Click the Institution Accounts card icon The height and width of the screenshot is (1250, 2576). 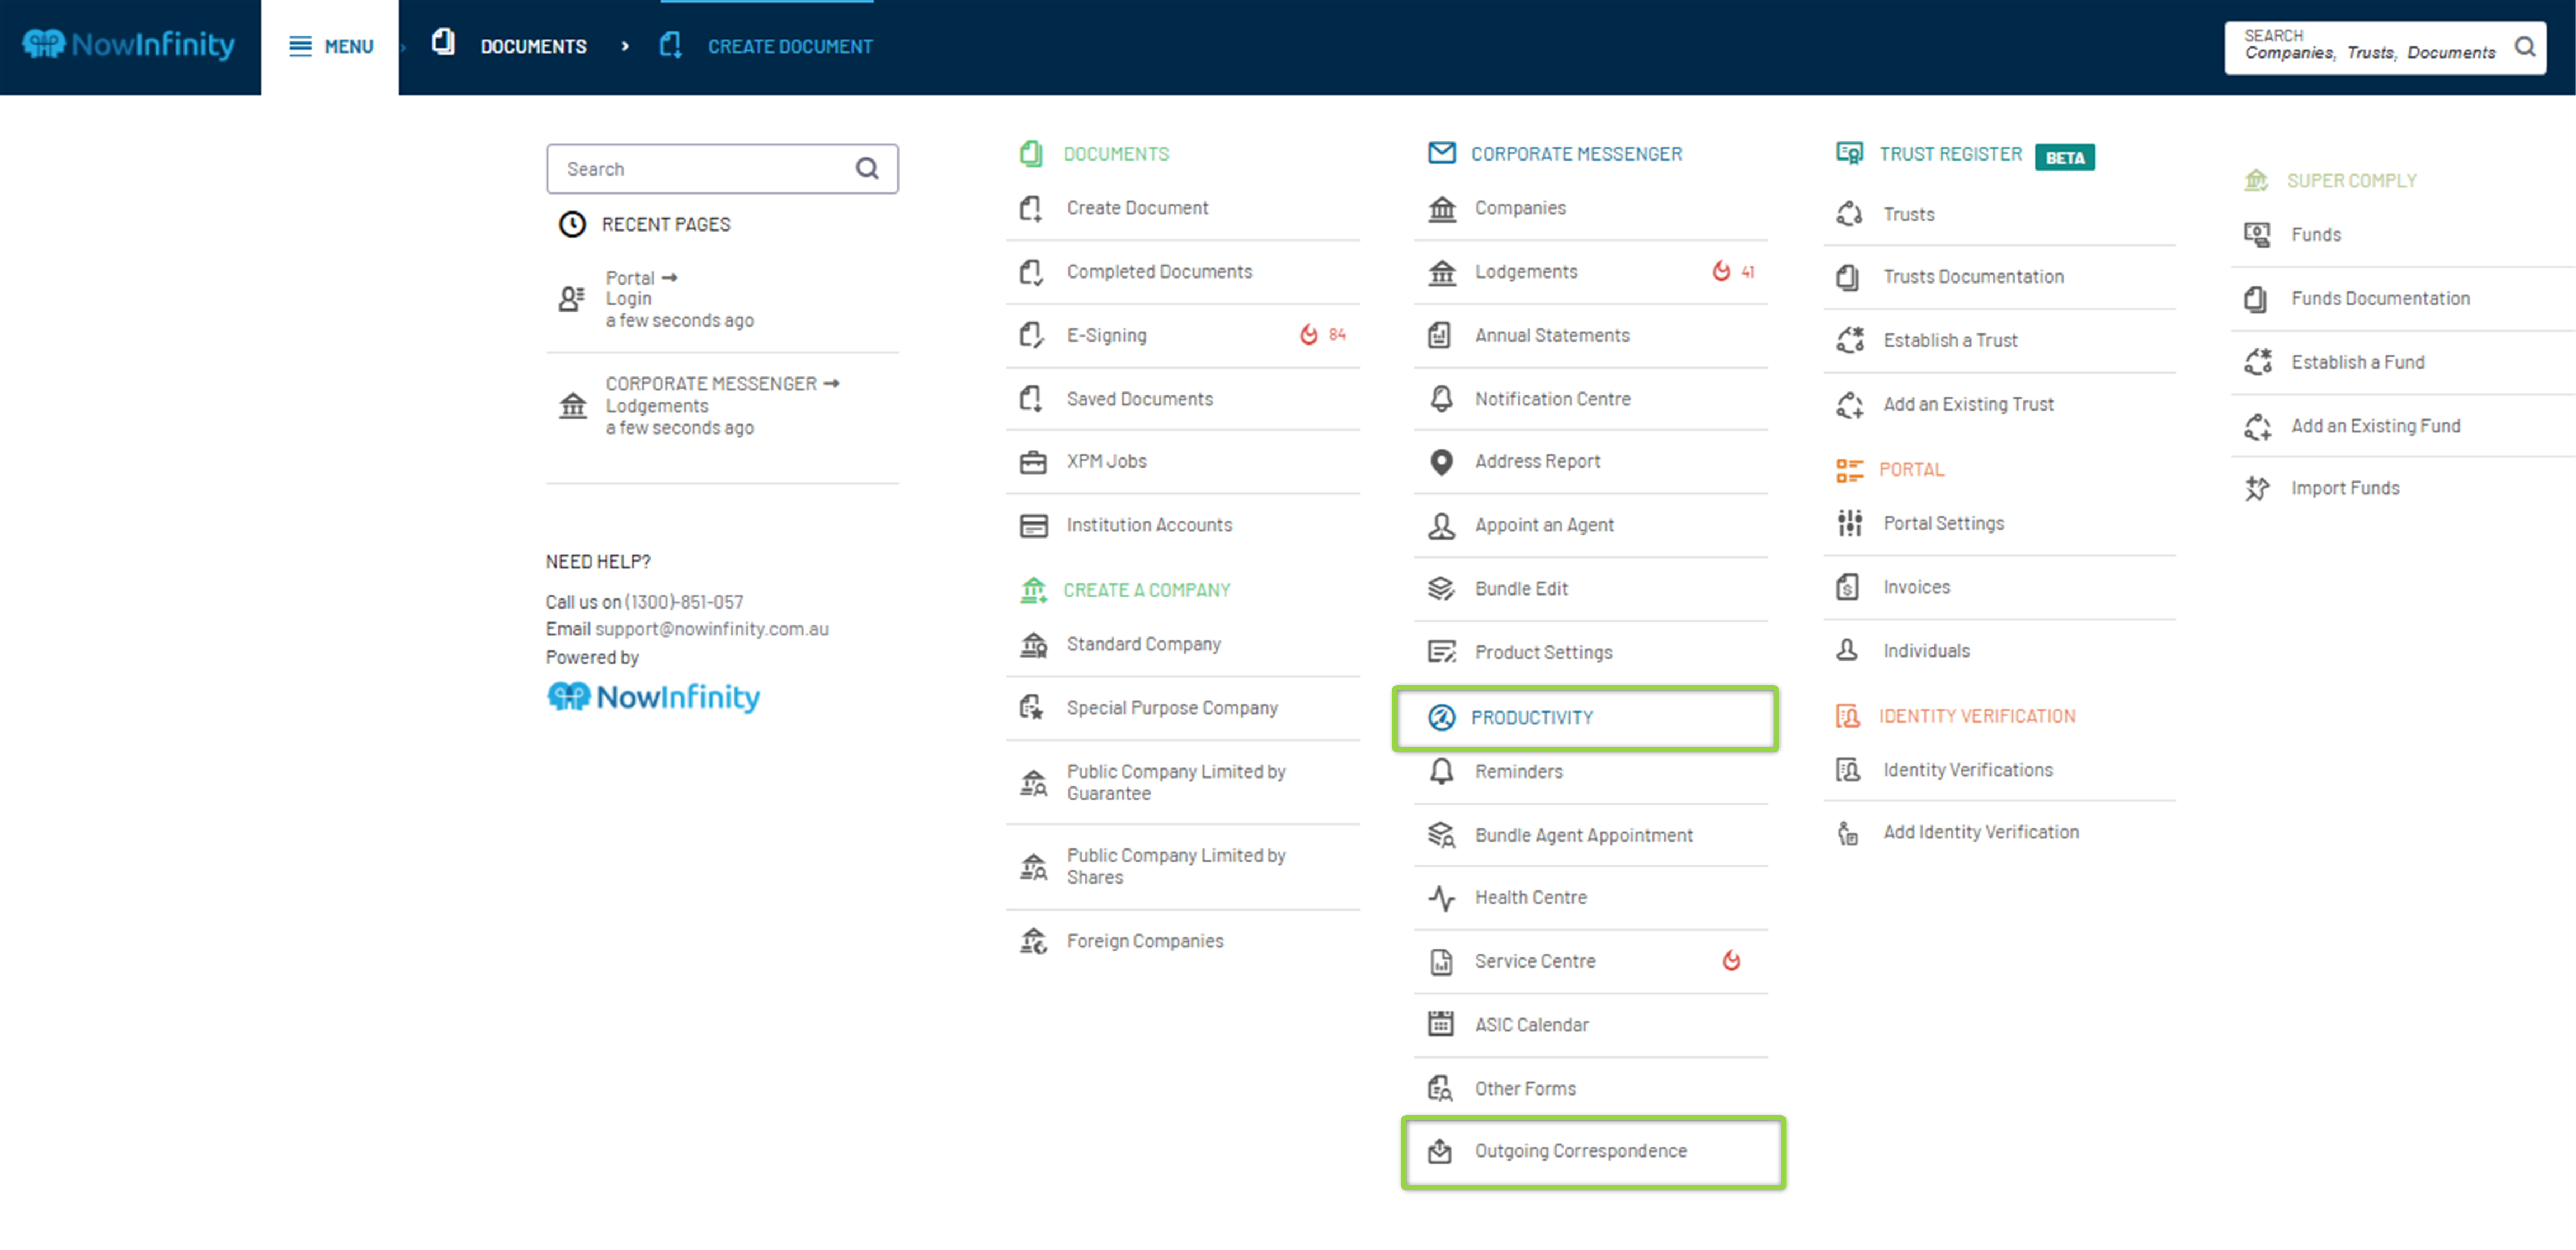coord(1033,526)
